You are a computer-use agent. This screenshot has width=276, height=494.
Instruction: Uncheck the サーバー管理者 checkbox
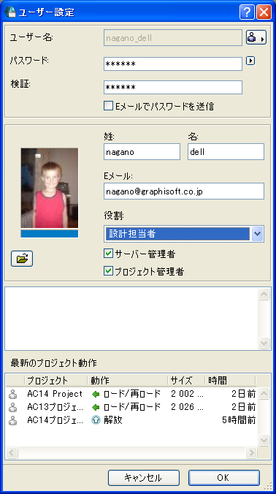click(108, 254)
